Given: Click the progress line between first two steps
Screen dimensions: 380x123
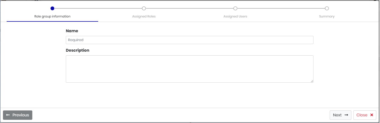Looking at the screenshot, I should (98, 8).
